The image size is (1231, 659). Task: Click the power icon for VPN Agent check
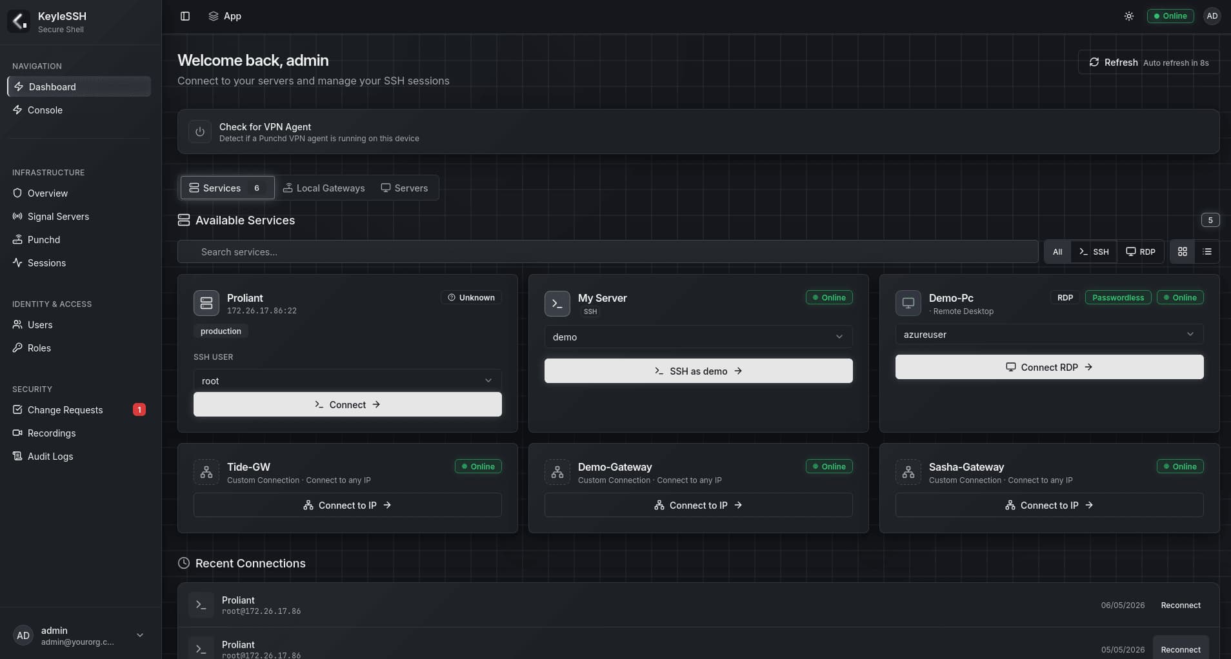pos(200,132)
